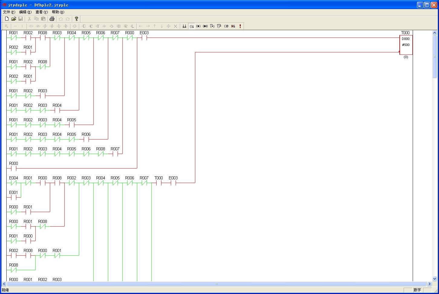The image size is (439, 294).
Task: Click the vertical scrollbar up arrow
Action: pyautogui.click(x=435, y=33)
